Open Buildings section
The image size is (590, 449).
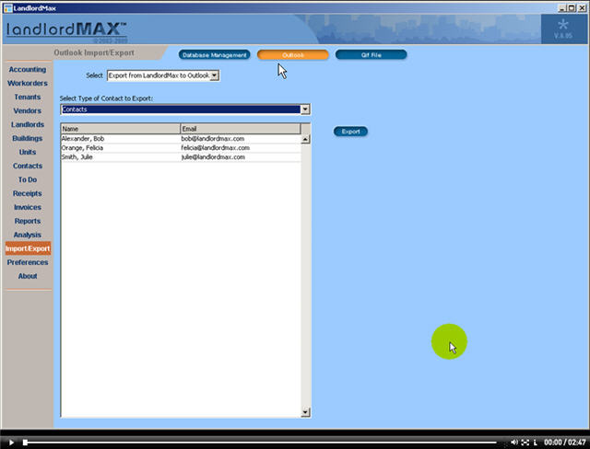[x=28, y=138]
